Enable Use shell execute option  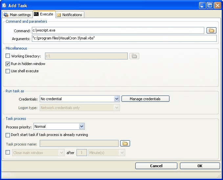tap(8, 71)
